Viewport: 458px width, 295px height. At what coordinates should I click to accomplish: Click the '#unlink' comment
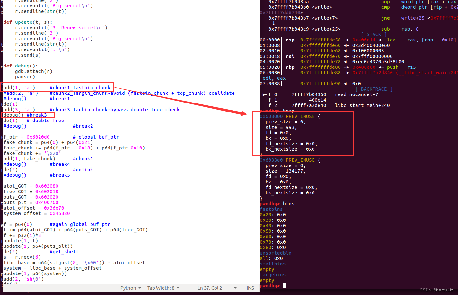pos(83,170)
